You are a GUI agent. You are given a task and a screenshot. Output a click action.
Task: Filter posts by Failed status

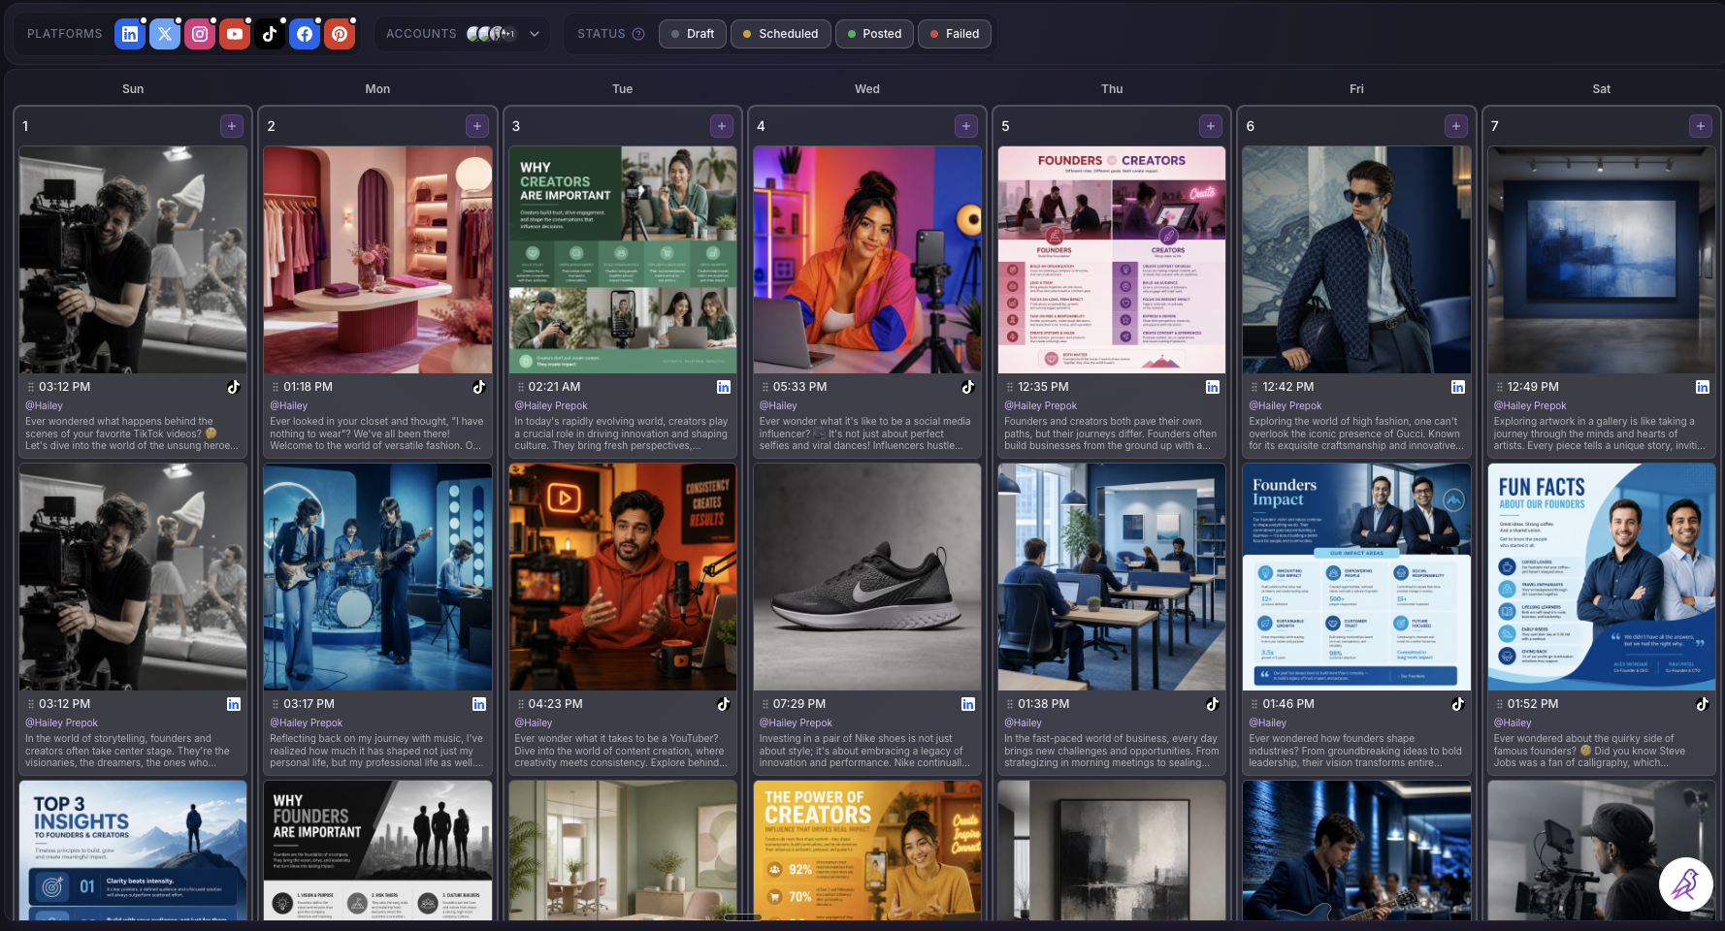pyautogui.click(x=955, y=34)
